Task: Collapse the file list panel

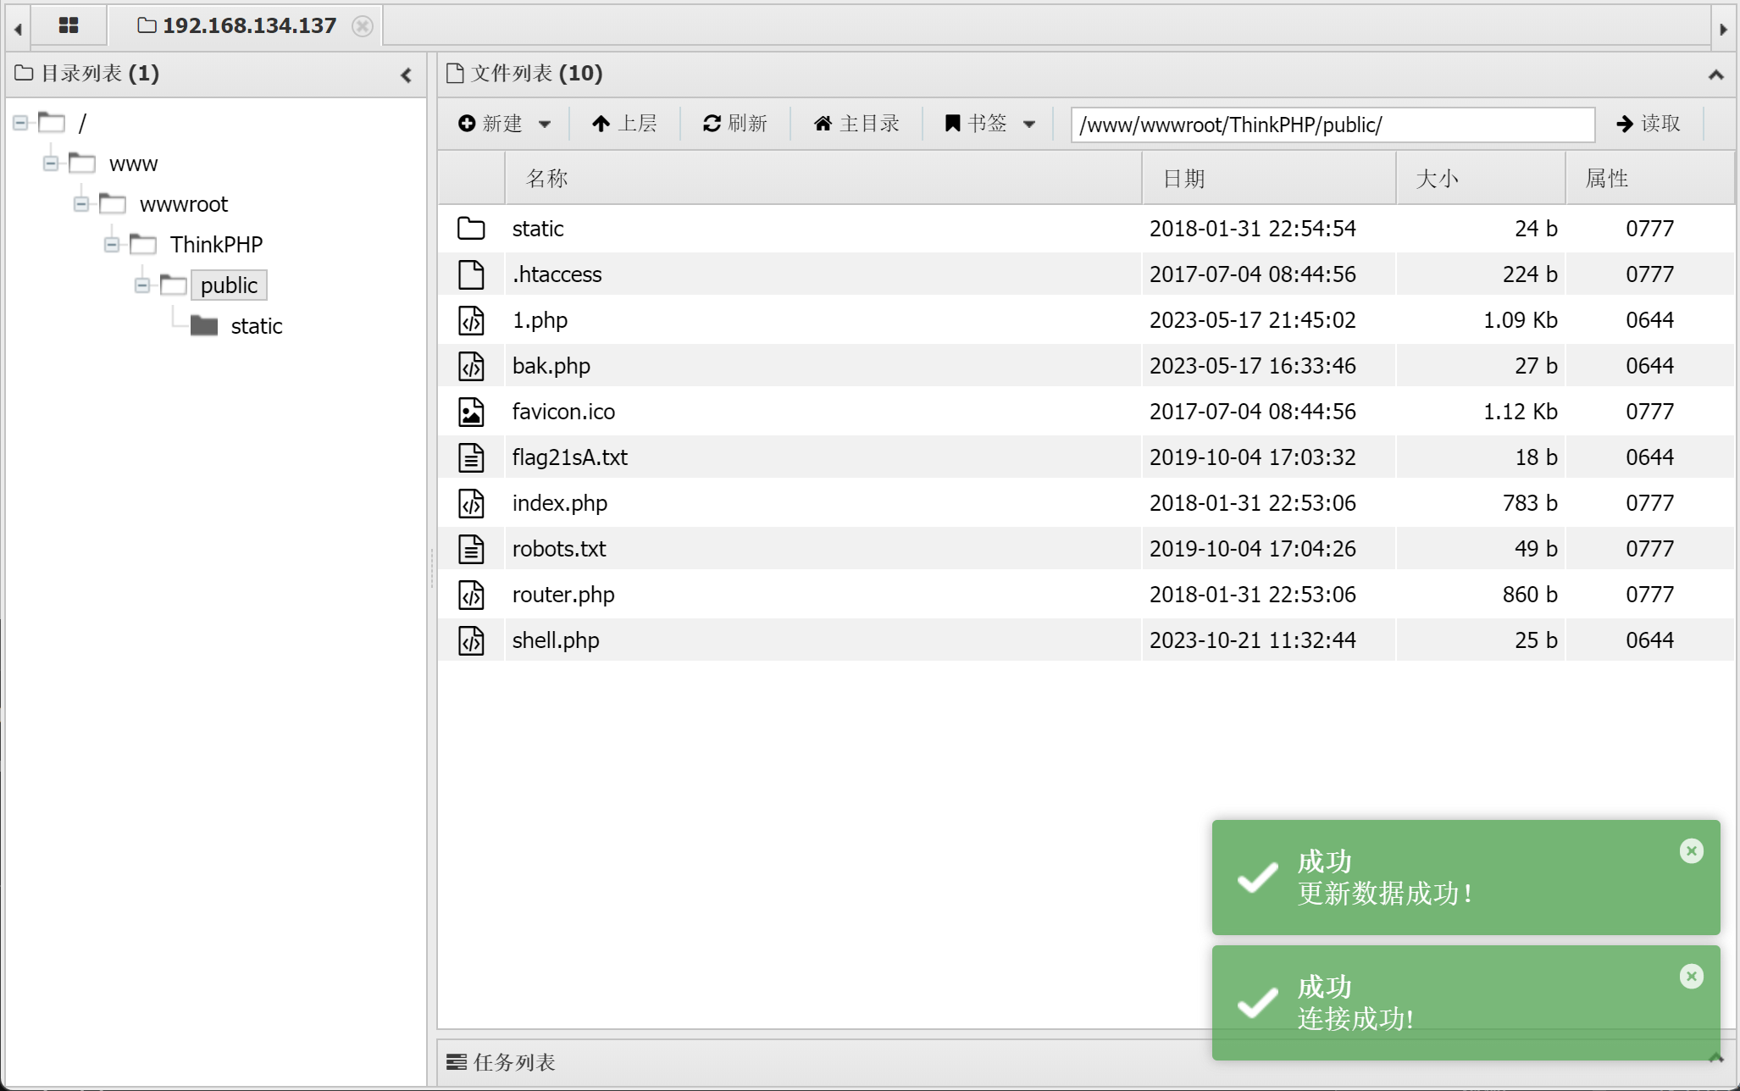Action: point(1715,75)
